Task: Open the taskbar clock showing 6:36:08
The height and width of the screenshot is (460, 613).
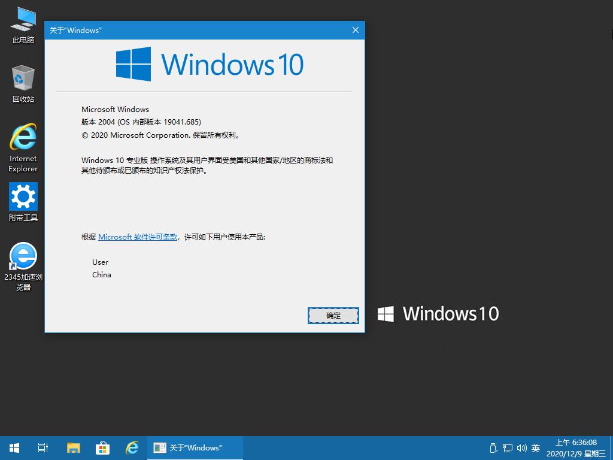Action: (576, 448)
